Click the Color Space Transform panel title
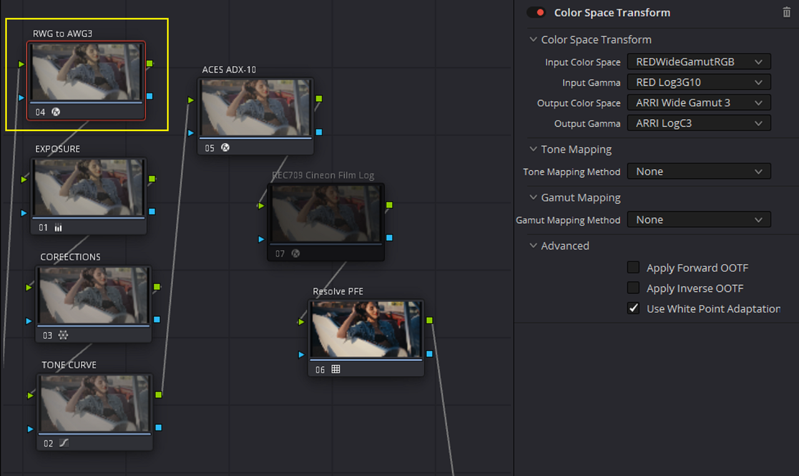This screenshot has height=476, width=799. tap(612, 12)
